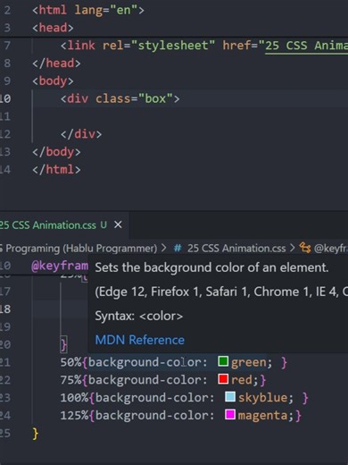Click the rel="stylesheet" attribute

159,46
